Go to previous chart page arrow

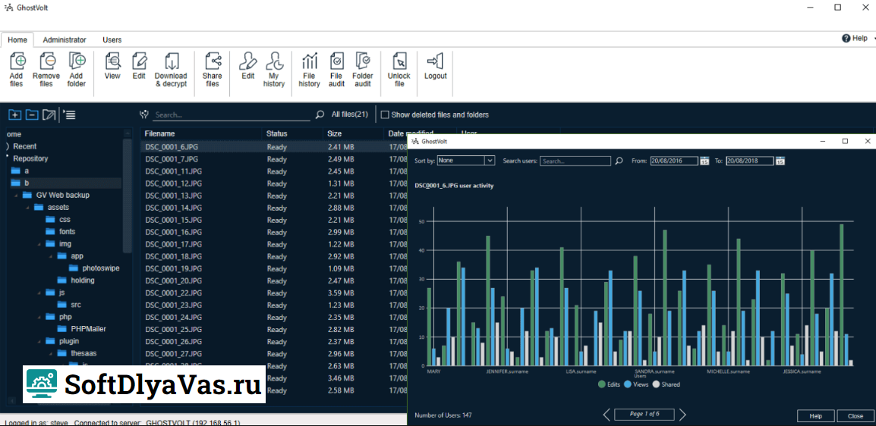click(607, 415)
